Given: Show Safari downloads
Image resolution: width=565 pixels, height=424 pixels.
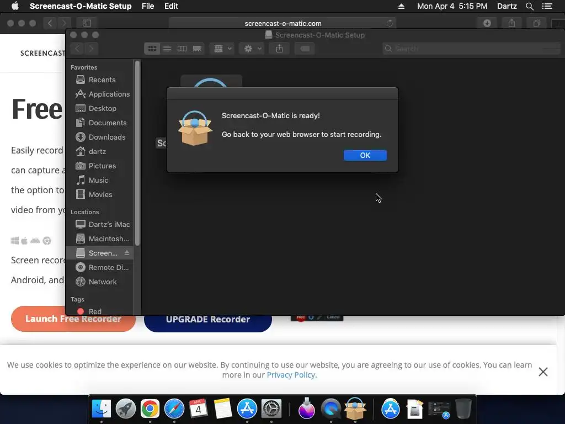Looking at the screenshot, I should [487, 23].
